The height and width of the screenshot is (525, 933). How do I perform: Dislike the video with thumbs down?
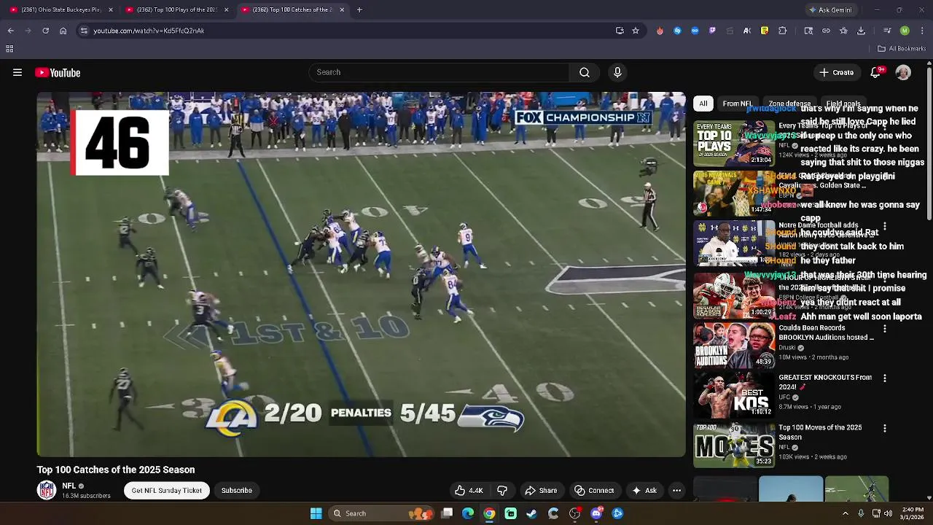[502, 490]
